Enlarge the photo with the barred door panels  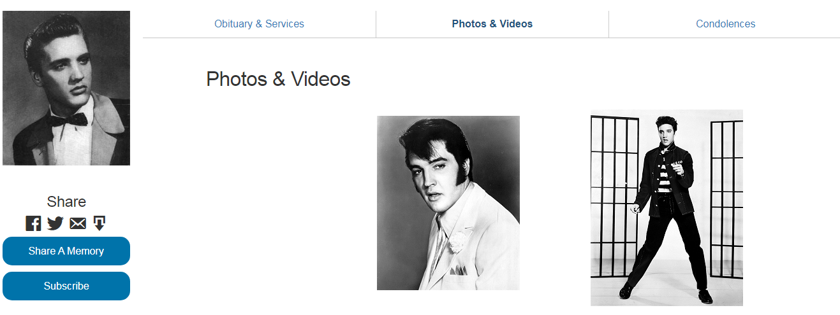click(667, 207)
